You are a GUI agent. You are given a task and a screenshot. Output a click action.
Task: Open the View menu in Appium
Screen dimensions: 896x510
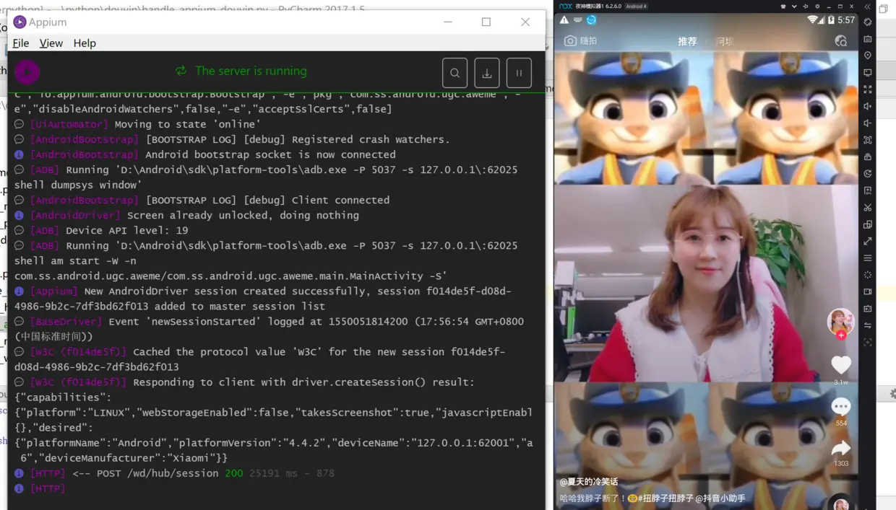[x=51, y=43]
